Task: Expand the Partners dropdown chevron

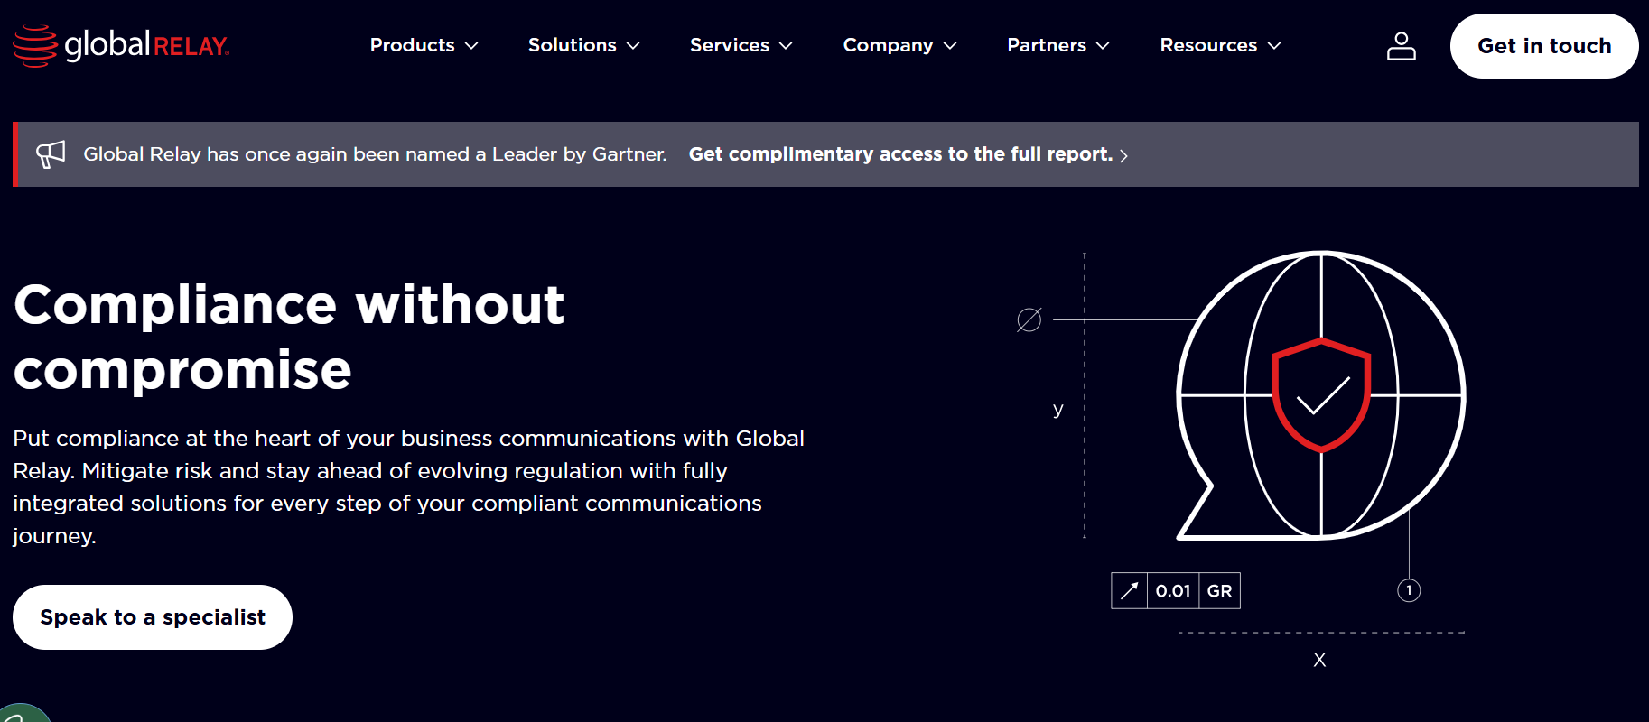Action: click(1103, 46)
